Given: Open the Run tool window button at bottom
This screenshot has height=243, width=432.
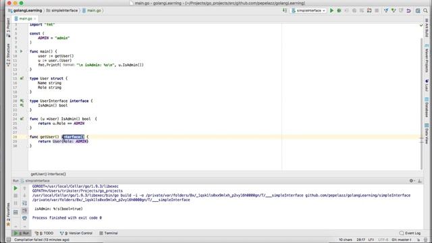Looking at the screenshot, I should click(21, 233).
